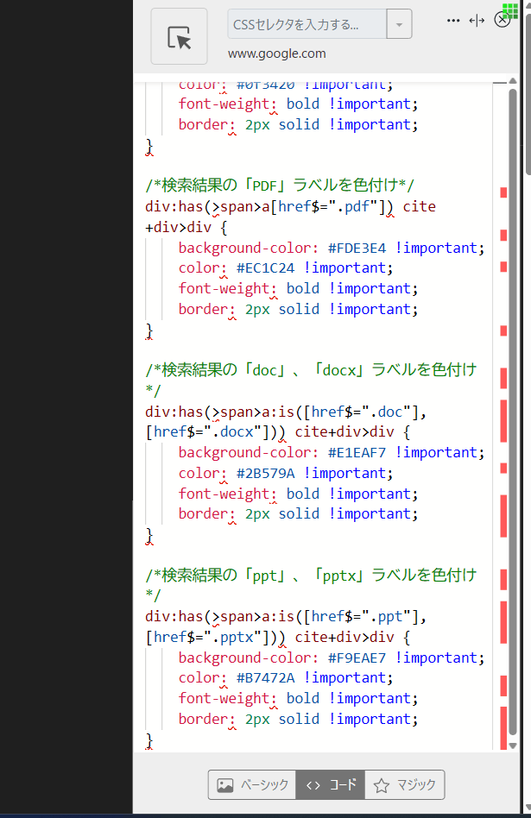
Task: Switch to the ベーシック tab
Action: 252,784
